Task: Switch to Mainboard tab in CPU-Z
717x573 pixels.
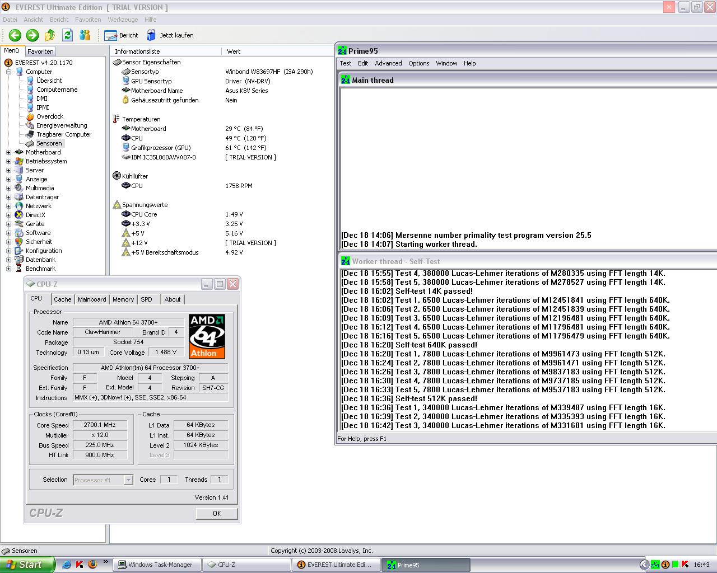Action: tap(92, 299)
